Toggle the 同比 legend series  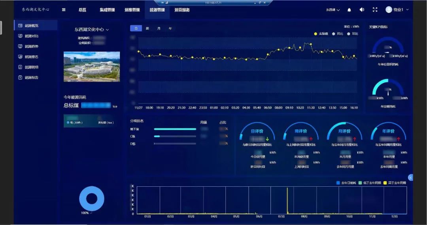[x=333, y=34]
